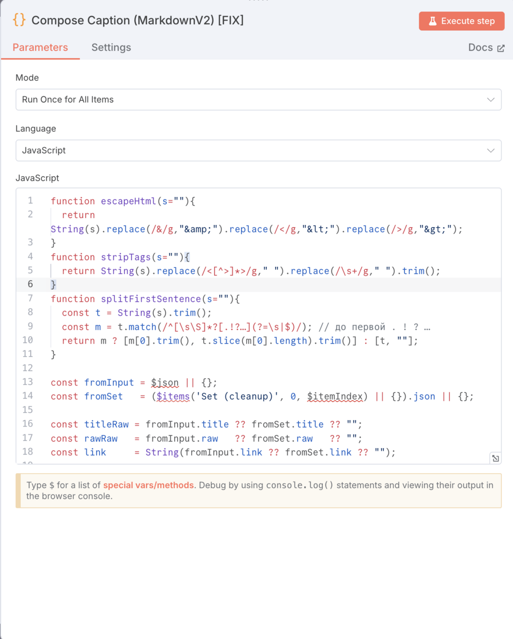Click the curly braces code node icon
The image size is (513, 639).
[x=19, y=20]
